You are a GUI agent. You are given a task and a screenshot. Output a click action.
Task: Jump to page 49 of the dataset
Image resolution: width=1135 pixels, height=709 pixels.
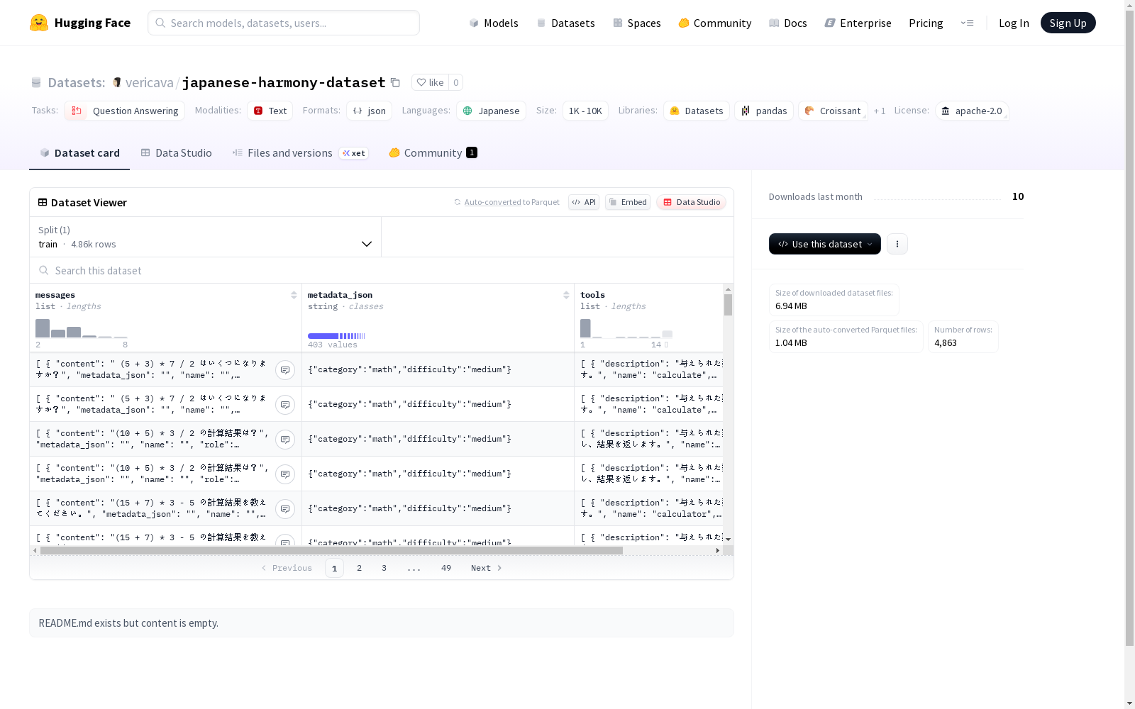click(x=445, y=568)
